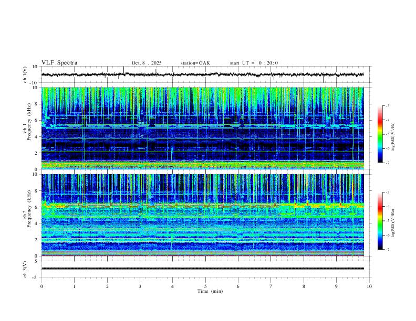The height and width of the screenshot is (321, 416).
Task: Click upper colorbar label 'log(PSD)(V²/Hz)'
Action: coord(393,137)
